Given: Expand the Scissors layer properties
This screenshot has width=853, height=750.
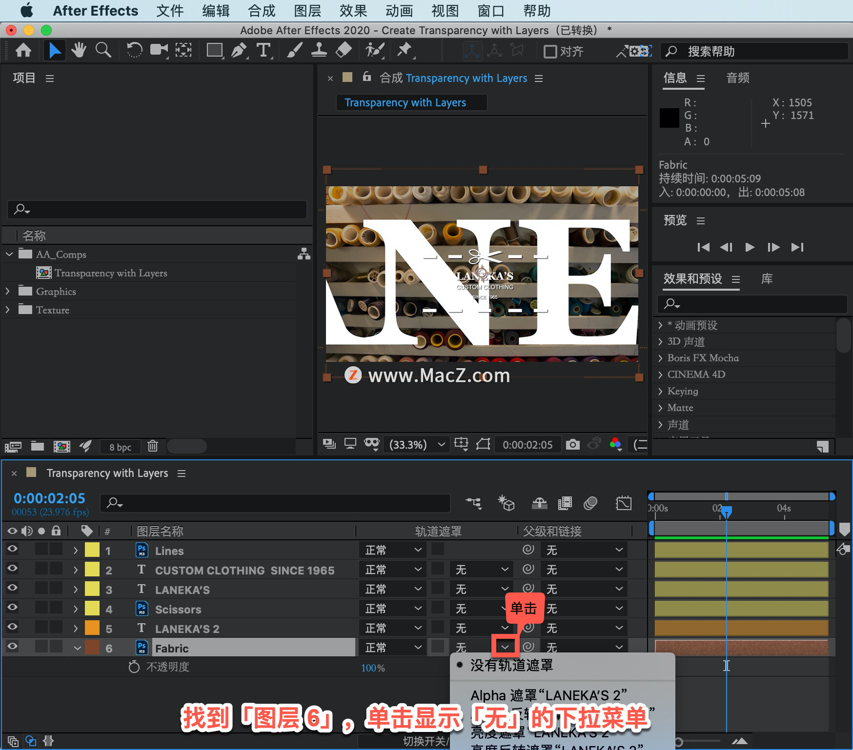Looking at the screenshot, I should (x=76, y=609).
